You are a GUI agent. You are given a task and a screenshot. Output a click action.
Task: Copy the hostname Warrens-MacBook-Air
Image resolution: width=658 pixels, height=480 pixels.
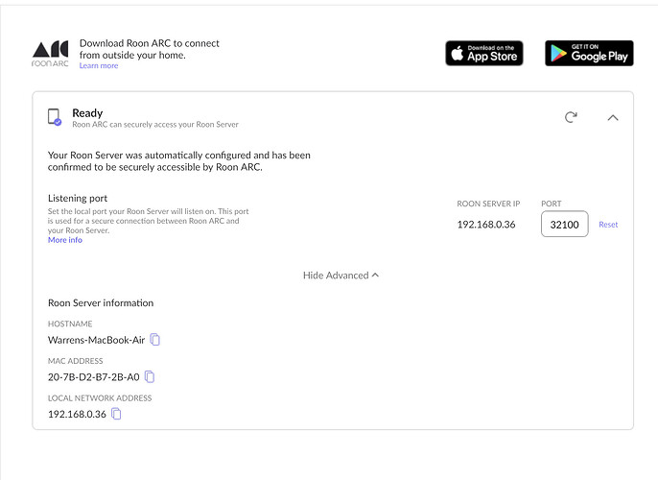pyautogui.click(x=155, y=339)
